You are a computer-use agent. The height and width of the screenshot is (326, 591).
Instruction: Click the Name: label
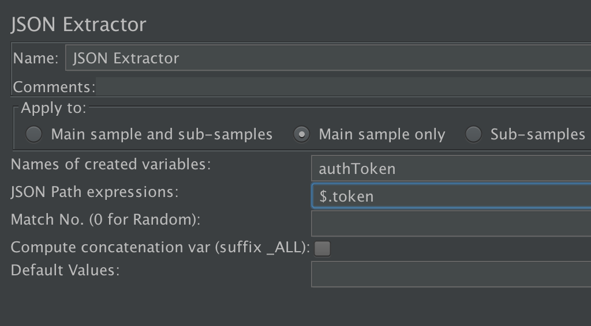[x=36, y=58]
